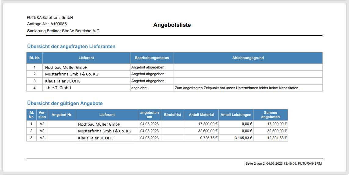Select the FUTURA Solutions GmbH company name
Screen dimensions: 349x175
(x=50, y=17)
